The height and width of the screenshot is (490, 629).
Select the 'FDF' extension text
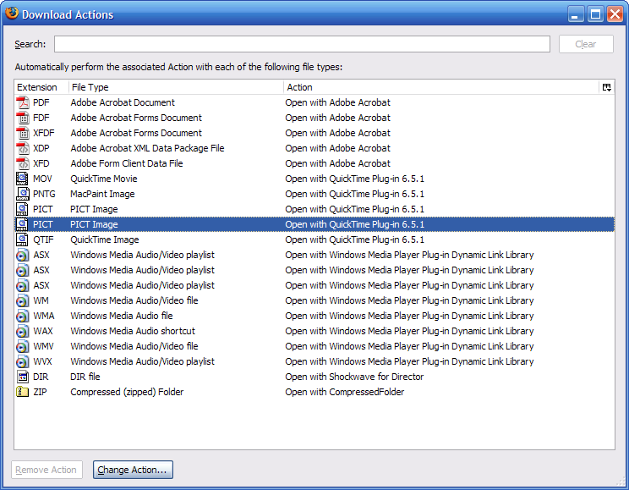click(x=41, y=118)
